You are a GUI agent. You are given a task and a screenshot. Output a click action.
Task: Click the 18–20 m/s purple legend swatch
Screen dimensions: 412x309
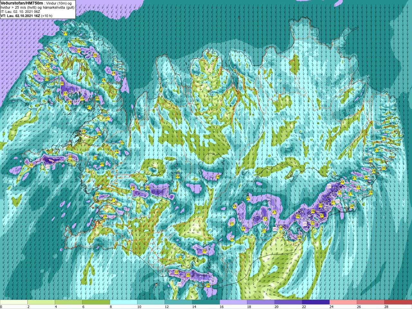[x=261, y=302]
